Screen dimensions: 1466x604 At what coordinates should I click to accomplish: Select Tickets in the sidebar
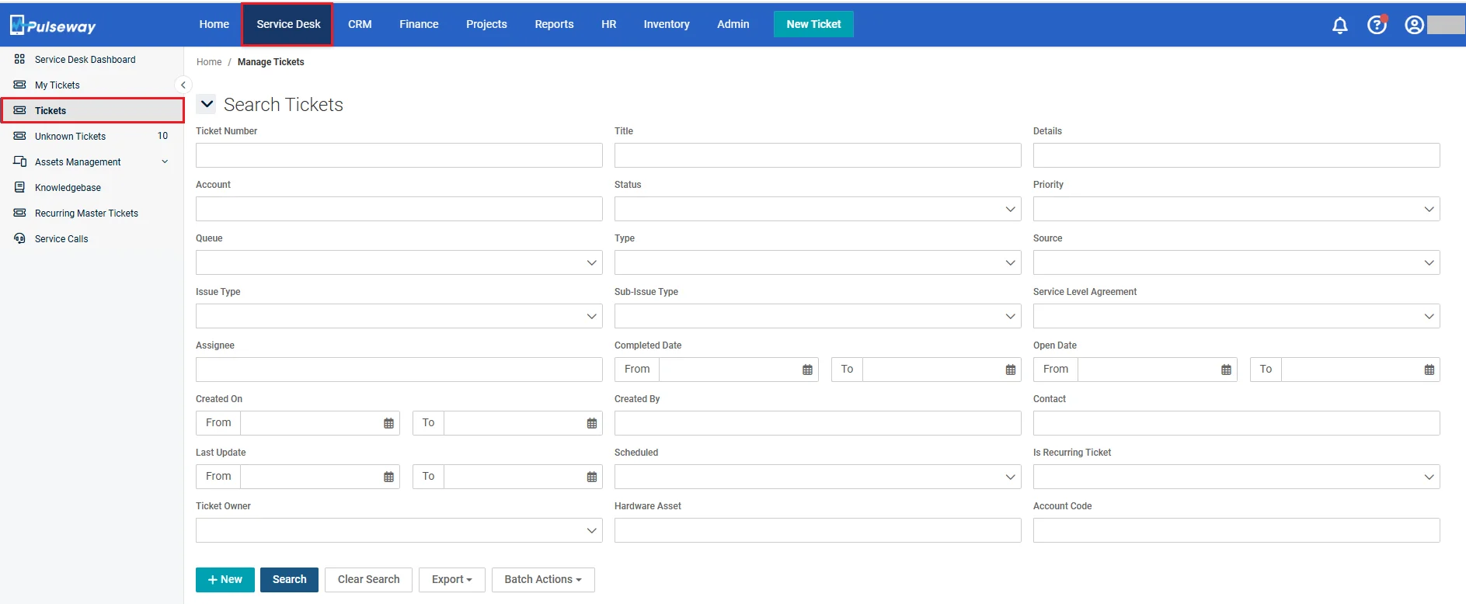click(92, 110)
